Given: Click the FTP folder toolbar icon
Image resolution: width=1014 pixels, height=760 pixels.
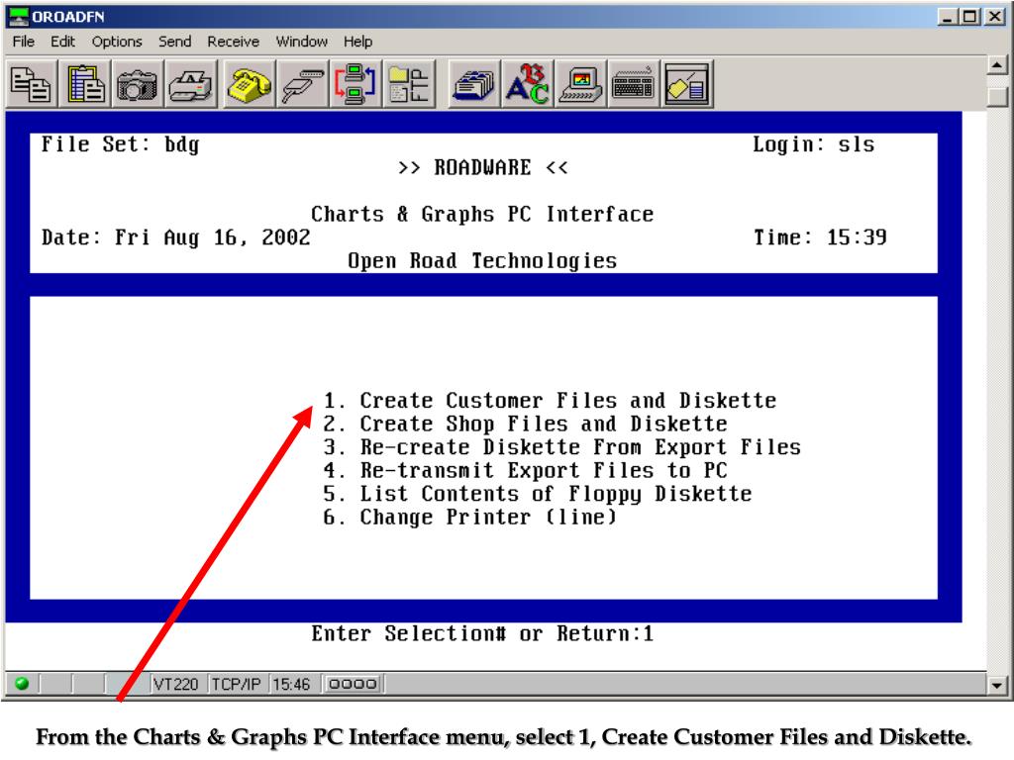Looking at the screenshot, I should (409, 84).
